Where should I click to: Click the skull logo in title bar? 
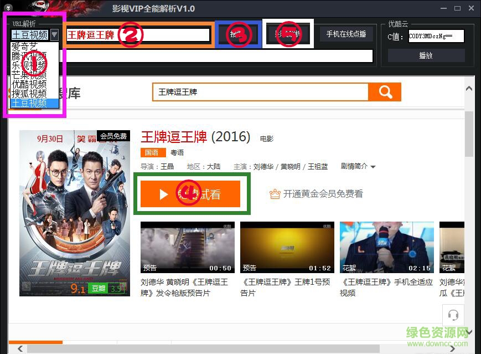pos(7,8)
